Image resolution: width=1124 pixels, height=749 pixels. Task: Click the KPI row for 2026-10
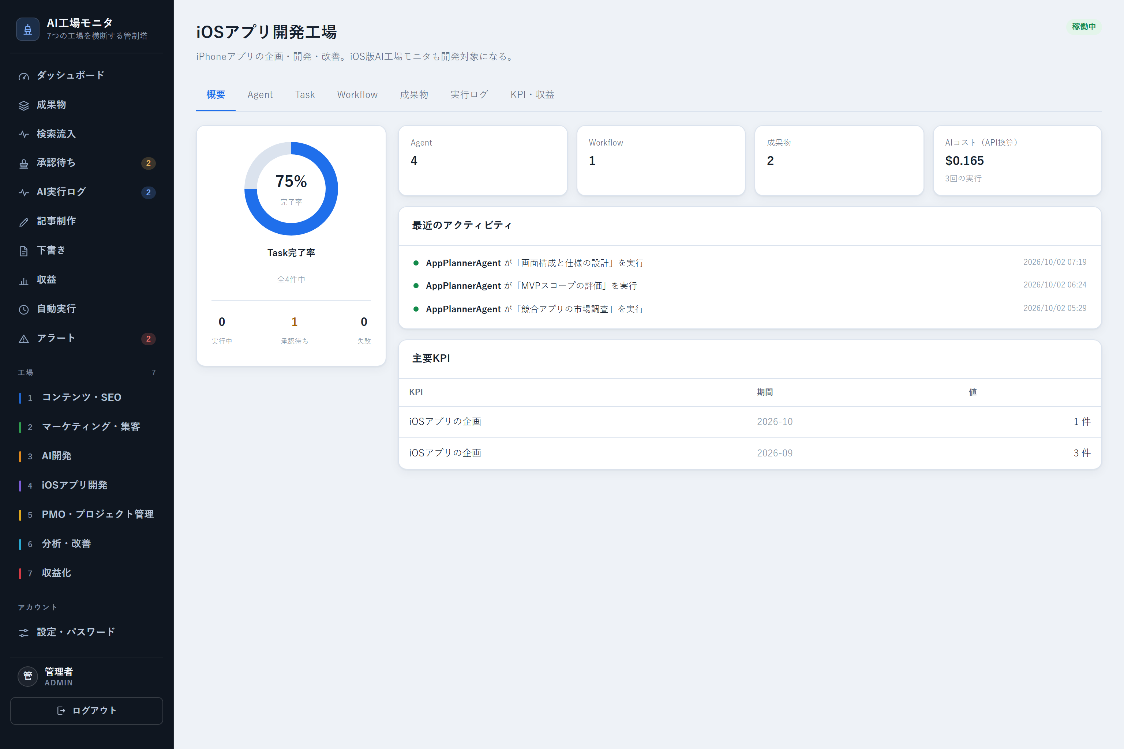coord(750,422)
